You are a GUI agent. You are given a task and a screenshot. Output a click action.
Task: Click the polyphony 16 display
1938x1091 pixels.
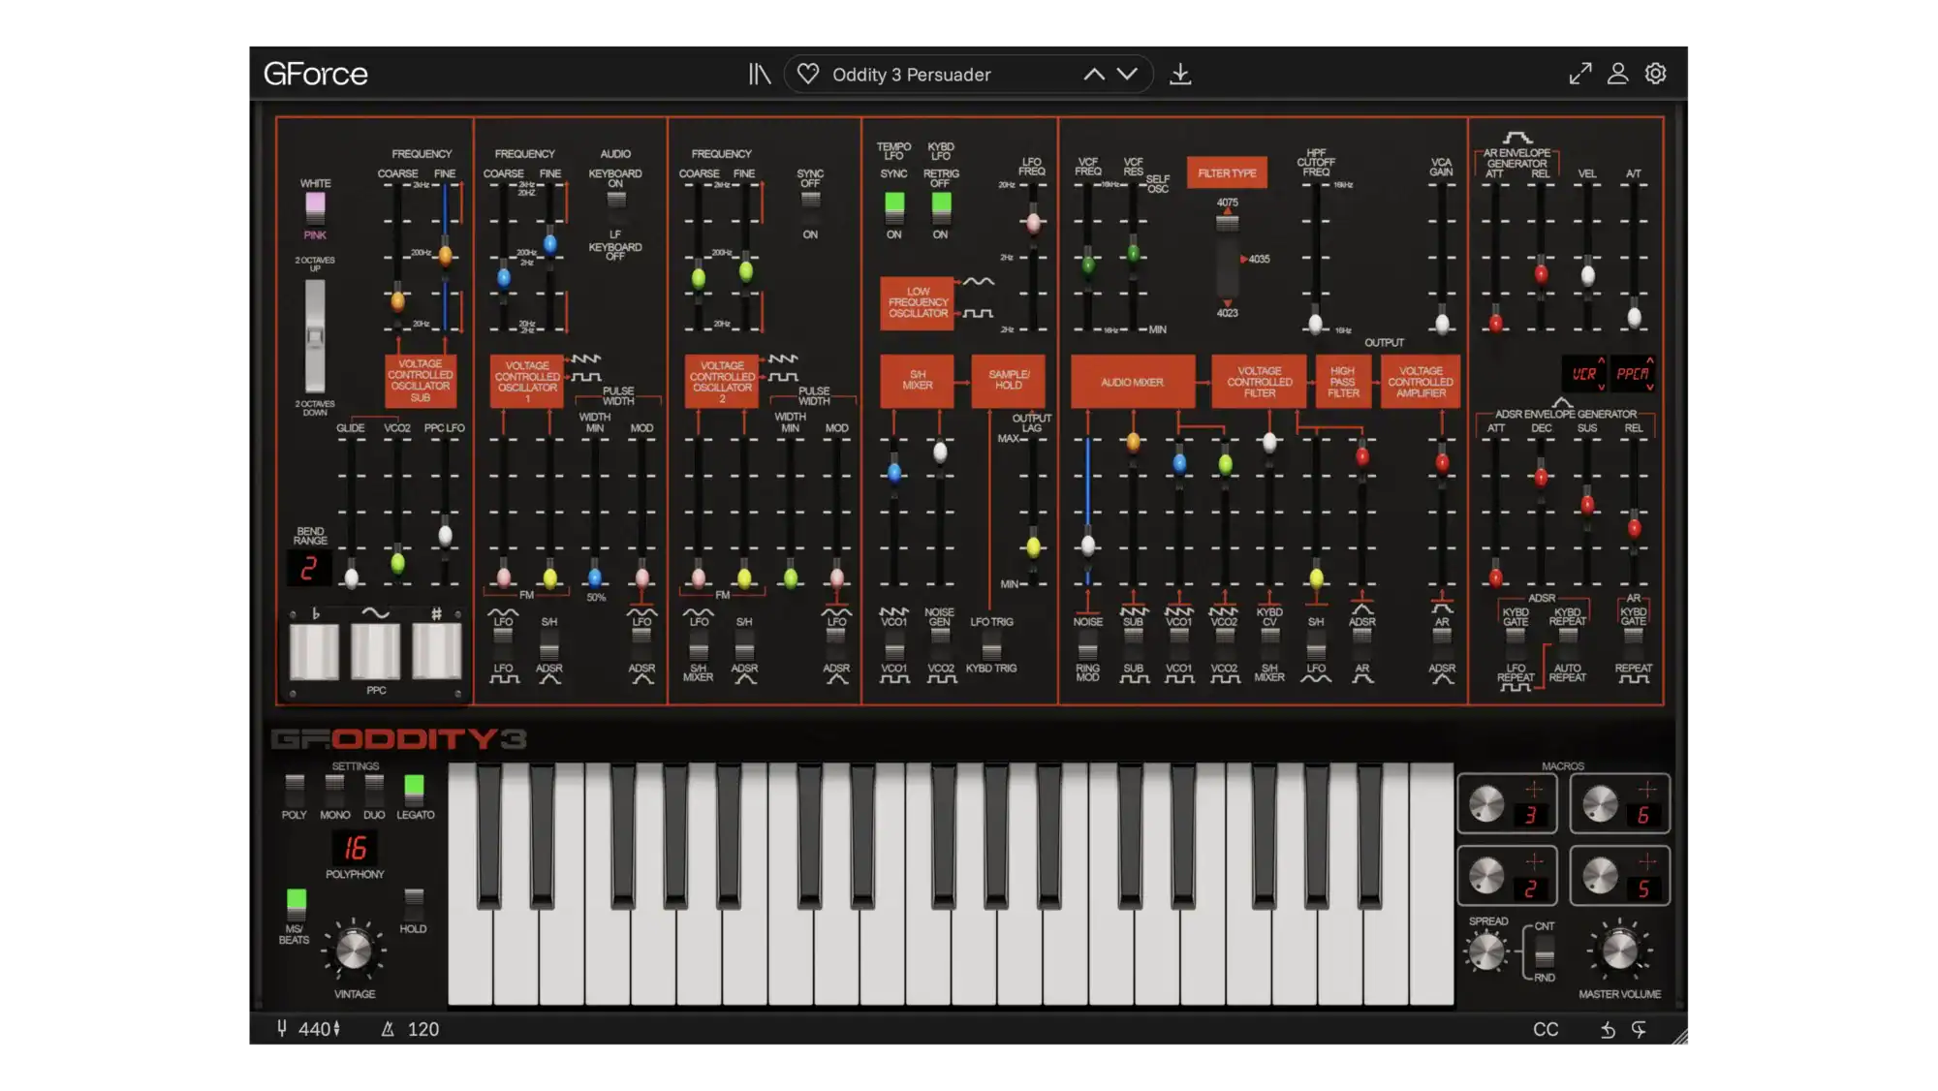[x=356, y=848]
